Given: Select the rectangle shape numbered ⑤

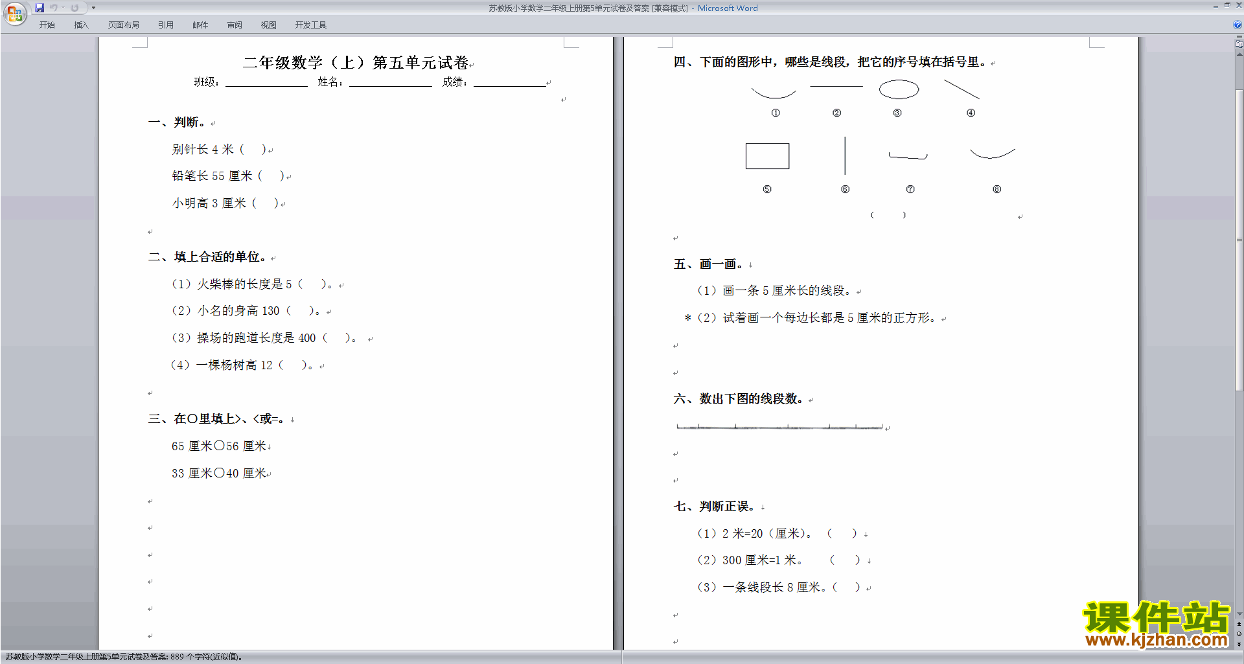Looking at the screenshot, I should [x=767, y=156].
